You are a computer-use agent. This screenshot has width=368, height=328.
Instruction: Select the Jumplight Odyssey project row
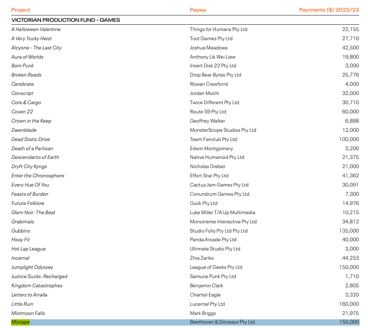point(185,267)
